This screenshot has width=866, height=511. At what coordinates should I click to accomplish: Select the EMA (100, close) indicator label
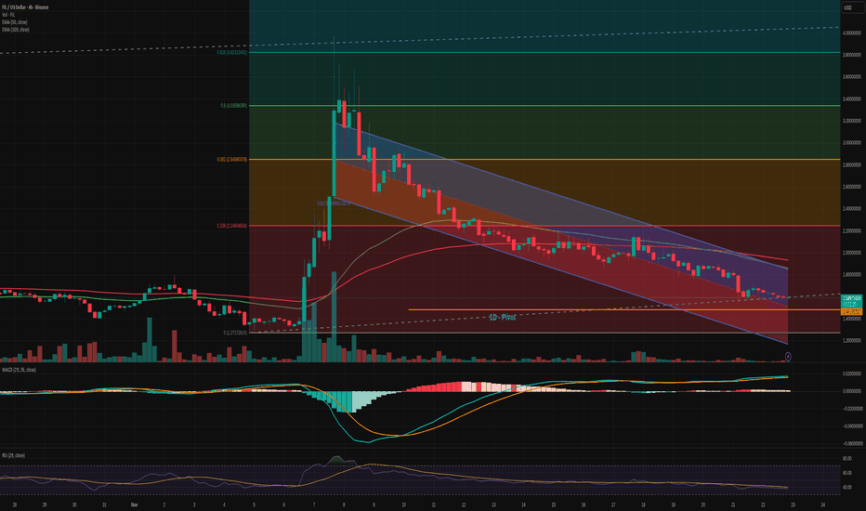coord(19,27)
